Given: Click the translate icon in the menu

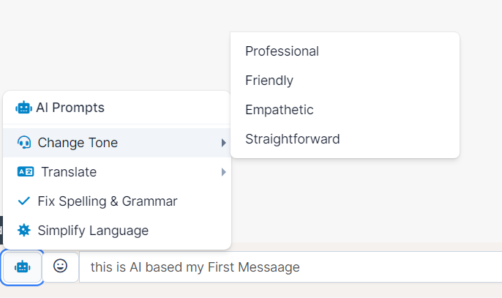Looking at the screenshot, I should 26,172.
